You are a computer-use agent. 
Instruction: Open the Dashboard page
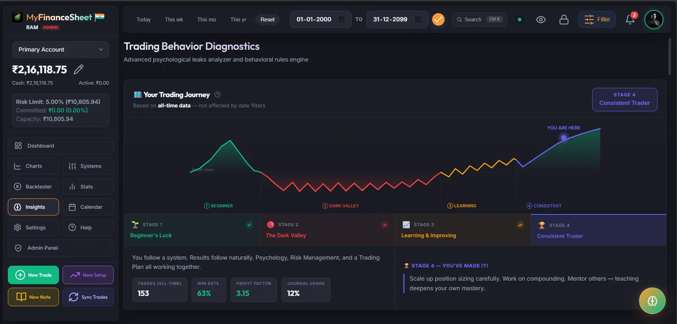tap(60, 146)
